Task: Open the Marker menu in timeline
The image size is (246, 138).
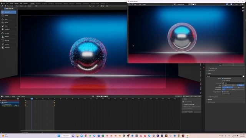Action: coord(23,96)
